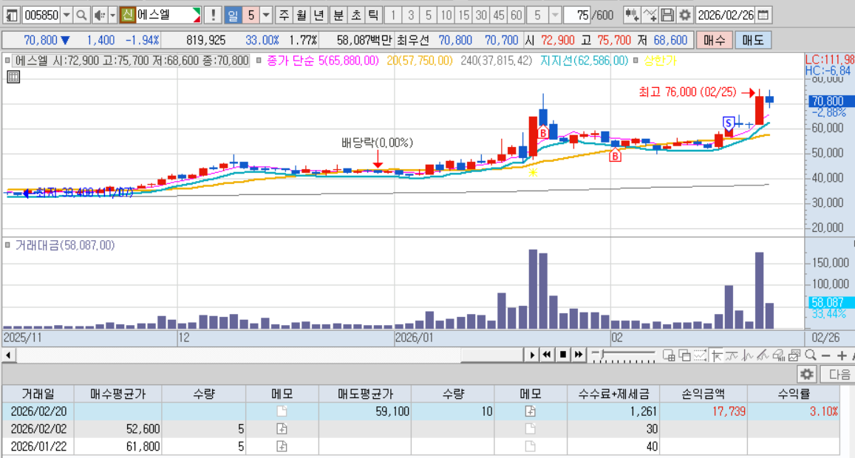
Task: Play the chart replay forward
Action: (532, 355)
